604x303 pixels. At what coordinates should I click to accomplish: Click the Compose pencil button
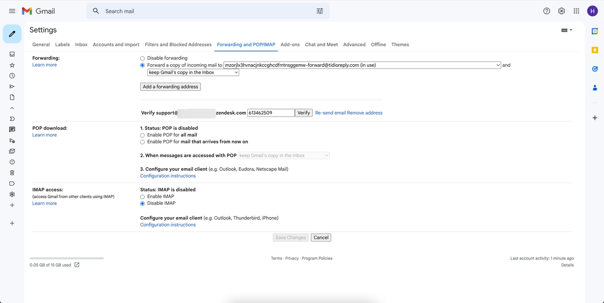12,34
